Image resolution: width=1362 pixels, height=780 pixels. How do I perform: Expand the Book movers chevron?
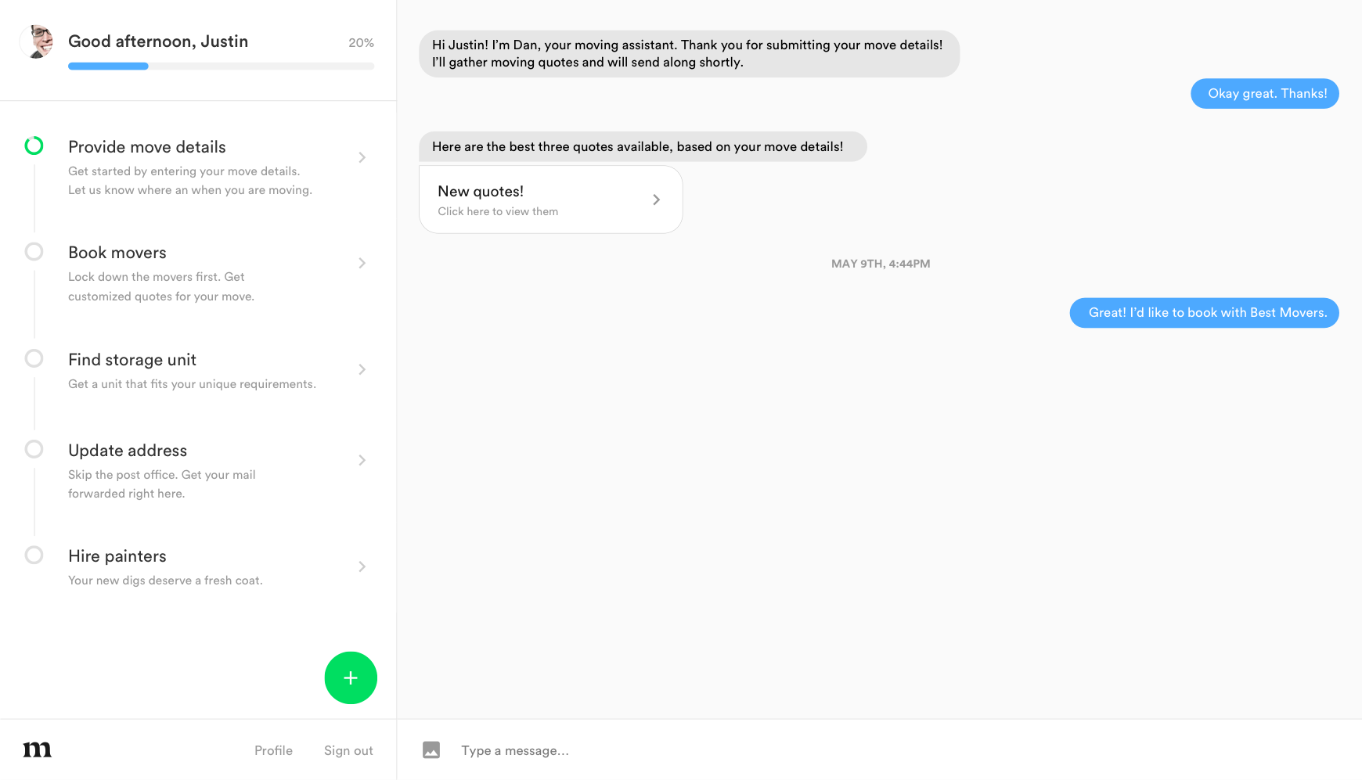(x=362, y=263)
